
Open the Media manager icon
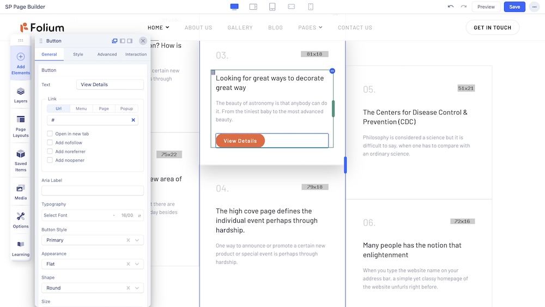click(21, 191)
